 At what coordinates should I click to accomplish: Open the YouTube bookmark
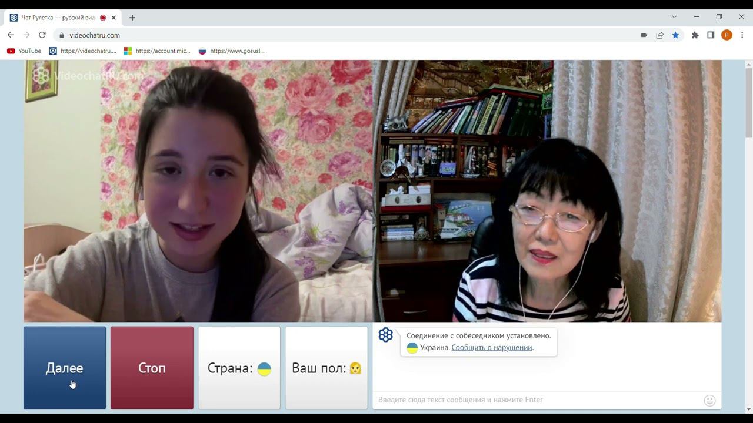(24, 51)
